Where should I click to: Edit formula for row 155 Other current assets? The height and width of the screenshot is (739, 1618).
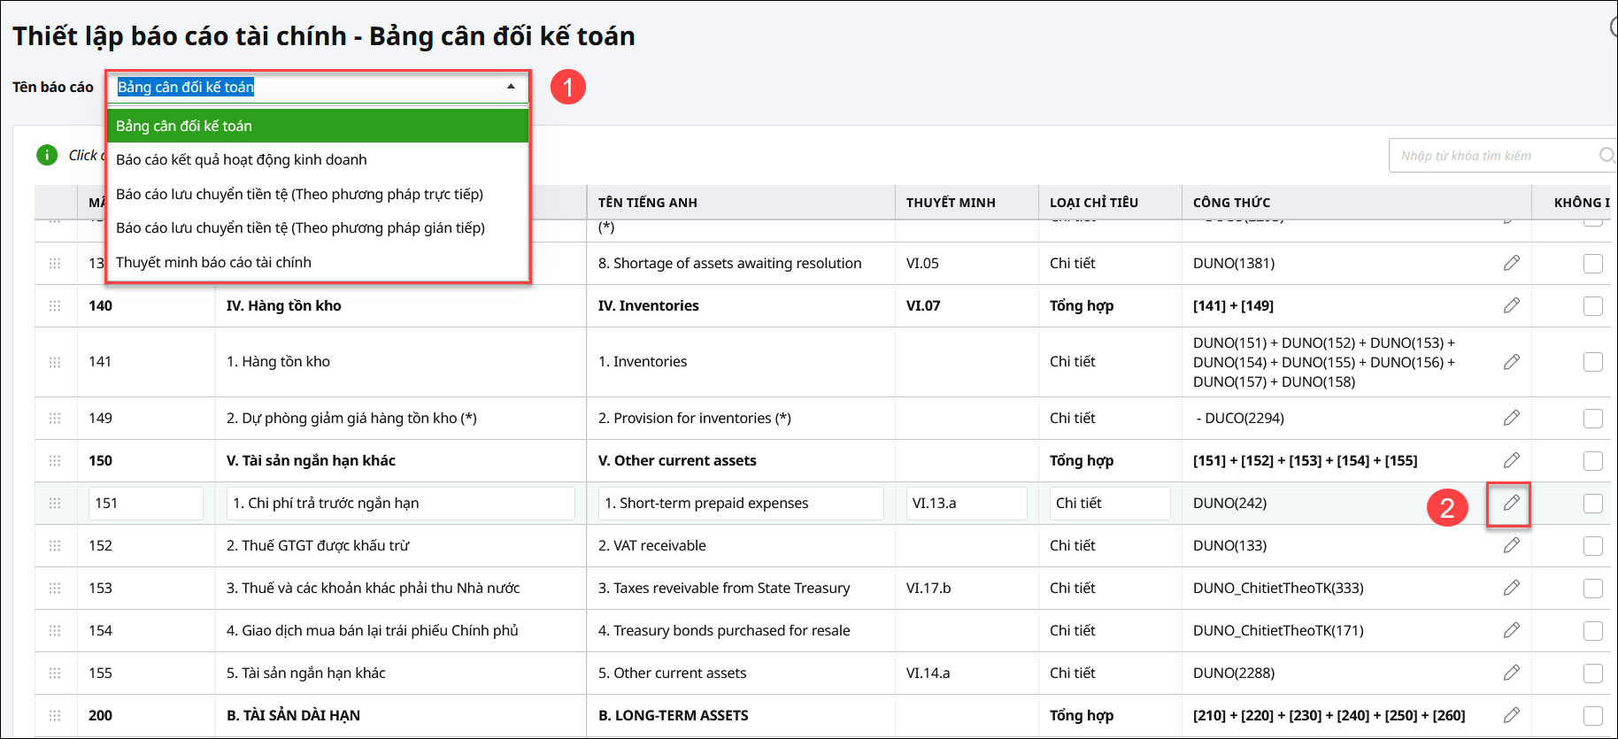coord(1511,673)
